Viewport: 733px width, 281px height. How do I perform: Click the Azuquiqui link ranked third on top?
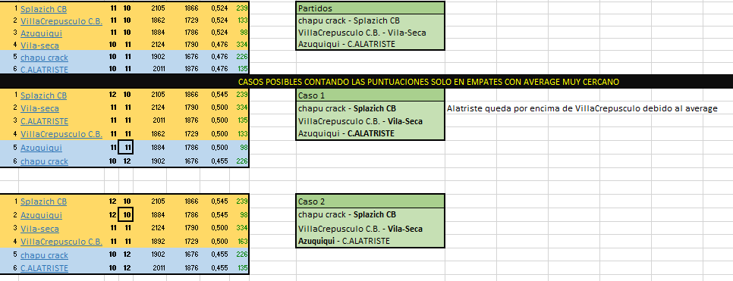(x=41, y=33)
